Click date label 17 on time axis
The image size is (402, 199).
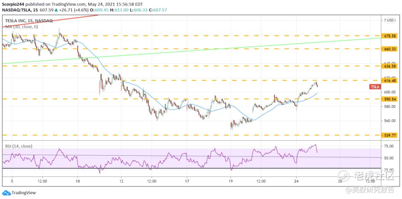click(x=187, y=181)
